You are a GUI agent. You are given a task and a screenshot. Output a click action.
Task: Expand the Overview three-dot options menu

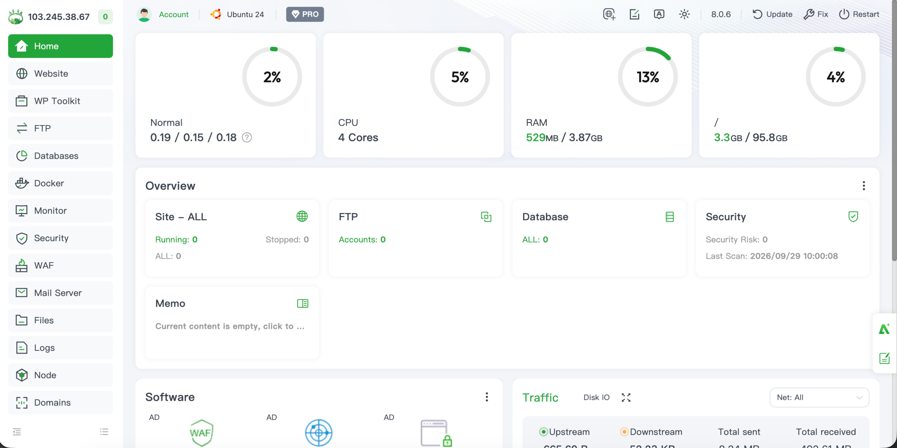coord(864,186)
